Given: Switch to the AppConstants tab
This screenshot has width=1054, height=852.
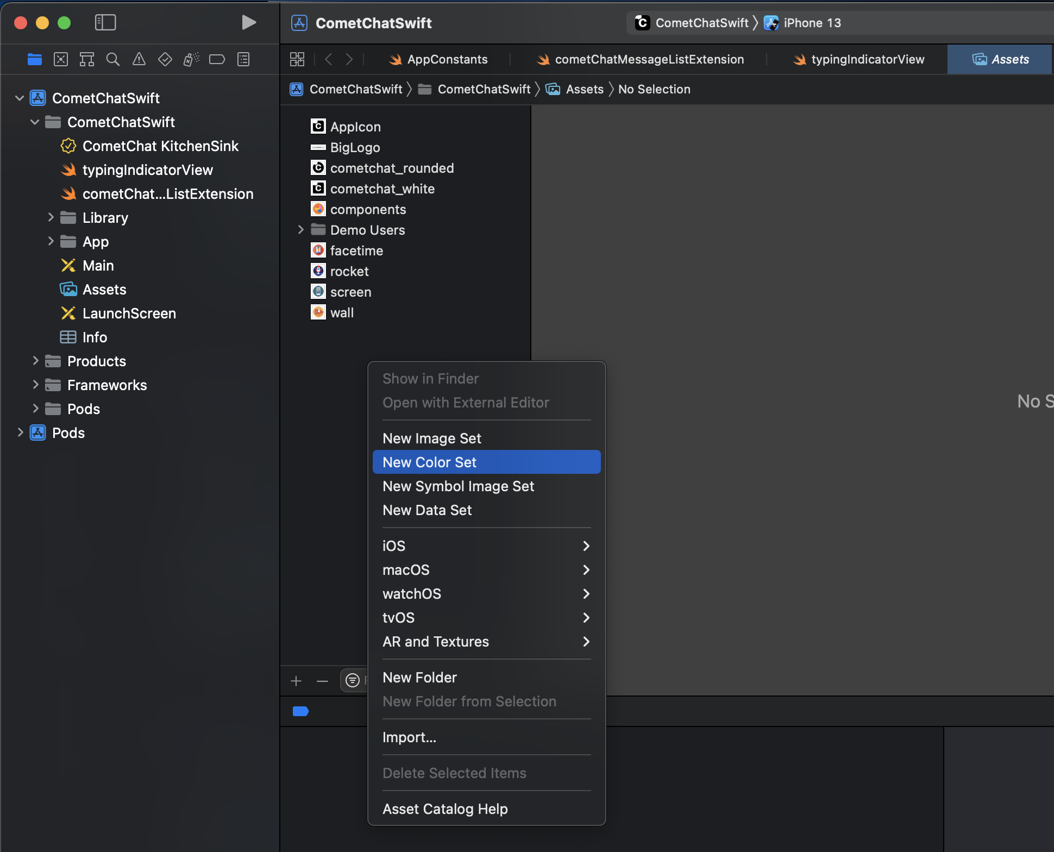Looking at the screenshot, I should point(438,59).
